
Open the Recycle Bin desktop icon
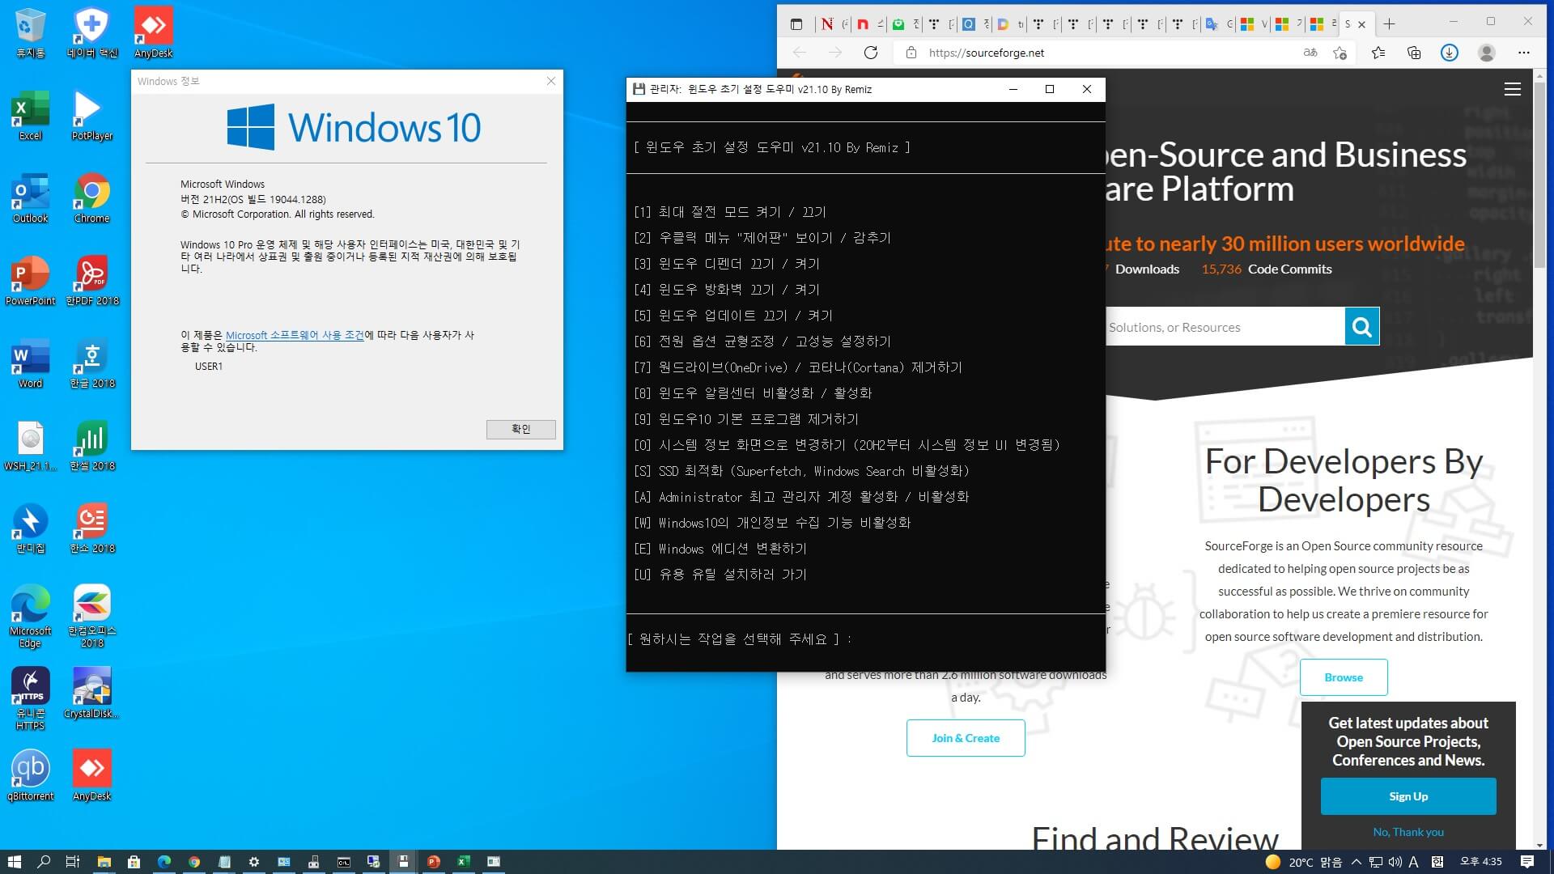coord(30,32)
